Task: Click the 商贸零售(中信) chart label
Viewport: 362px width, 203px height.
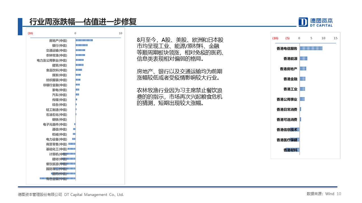Action: (57, 144)
